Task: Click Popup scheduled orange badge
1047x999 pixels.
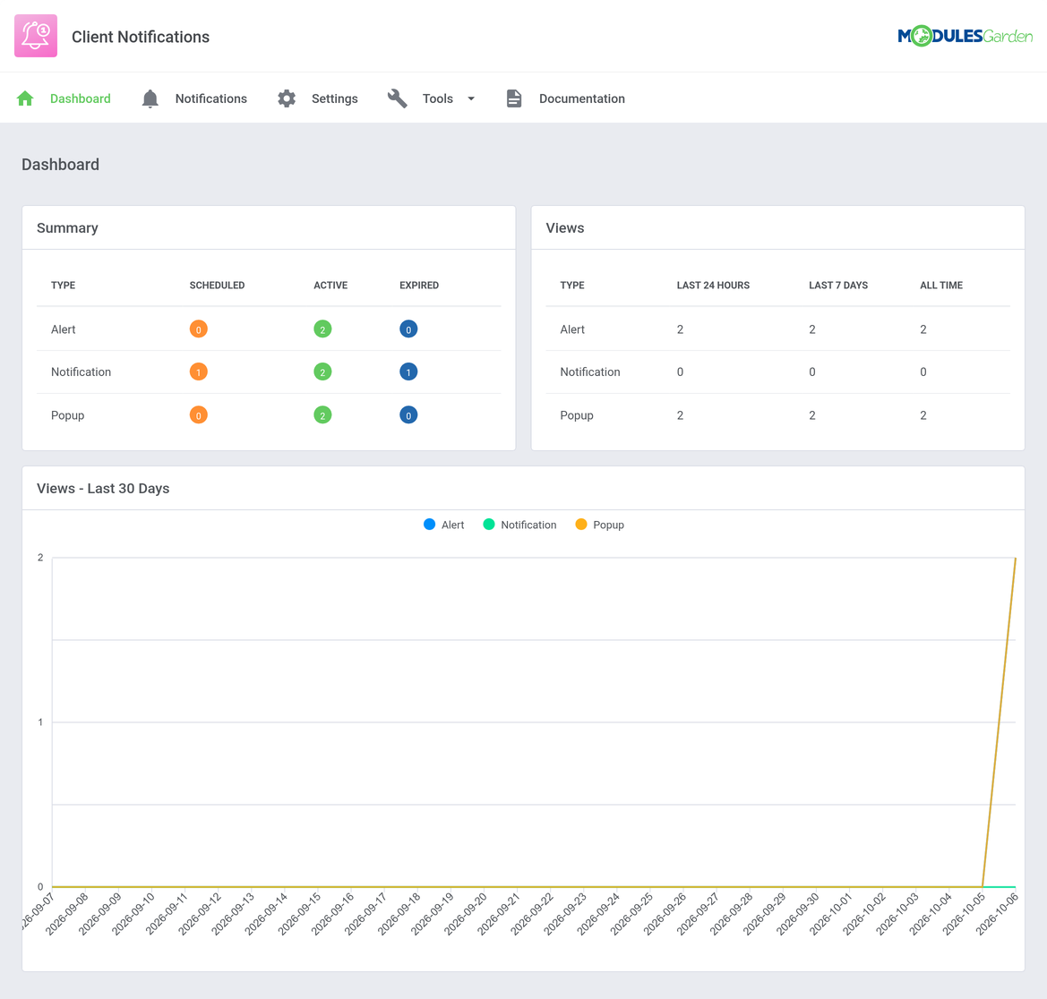Action: point(198,415)
